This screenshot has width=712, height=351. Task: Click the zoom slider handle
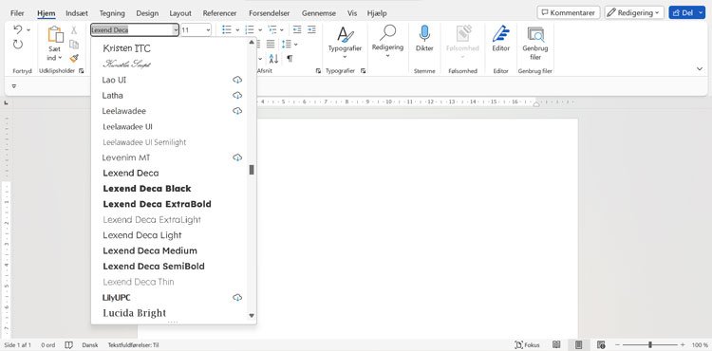pyautogui.click(x=650, y=345)
